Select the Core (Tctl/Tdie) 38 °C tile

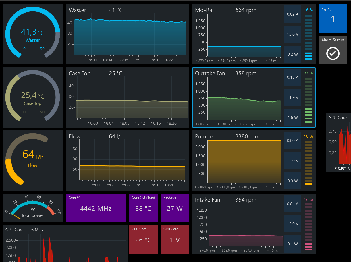(143, 208)
